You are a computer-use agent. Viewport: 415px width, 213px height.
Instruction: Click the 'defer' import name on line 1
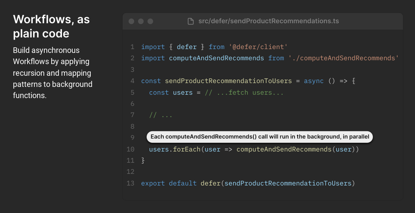click(x=187, y=47)
